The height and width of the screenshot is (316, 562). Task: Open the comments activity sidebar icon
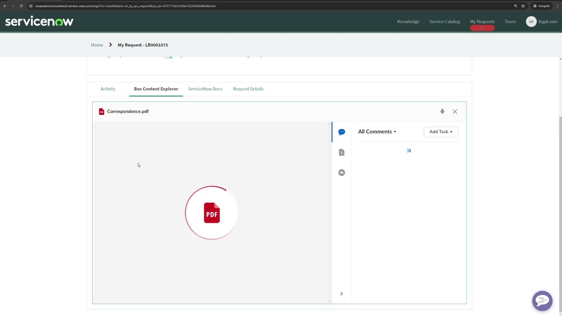(x=342, y=132)
